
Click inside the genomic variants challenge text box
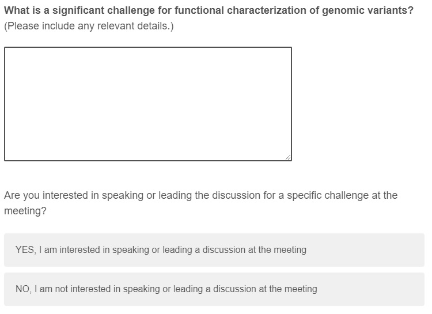click(147, 104)
